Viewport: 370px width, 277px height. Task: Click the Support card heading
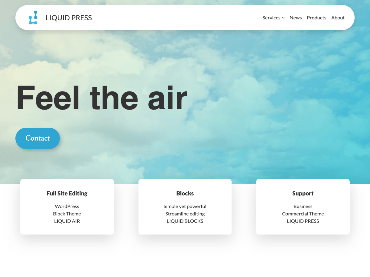point(303,193)
